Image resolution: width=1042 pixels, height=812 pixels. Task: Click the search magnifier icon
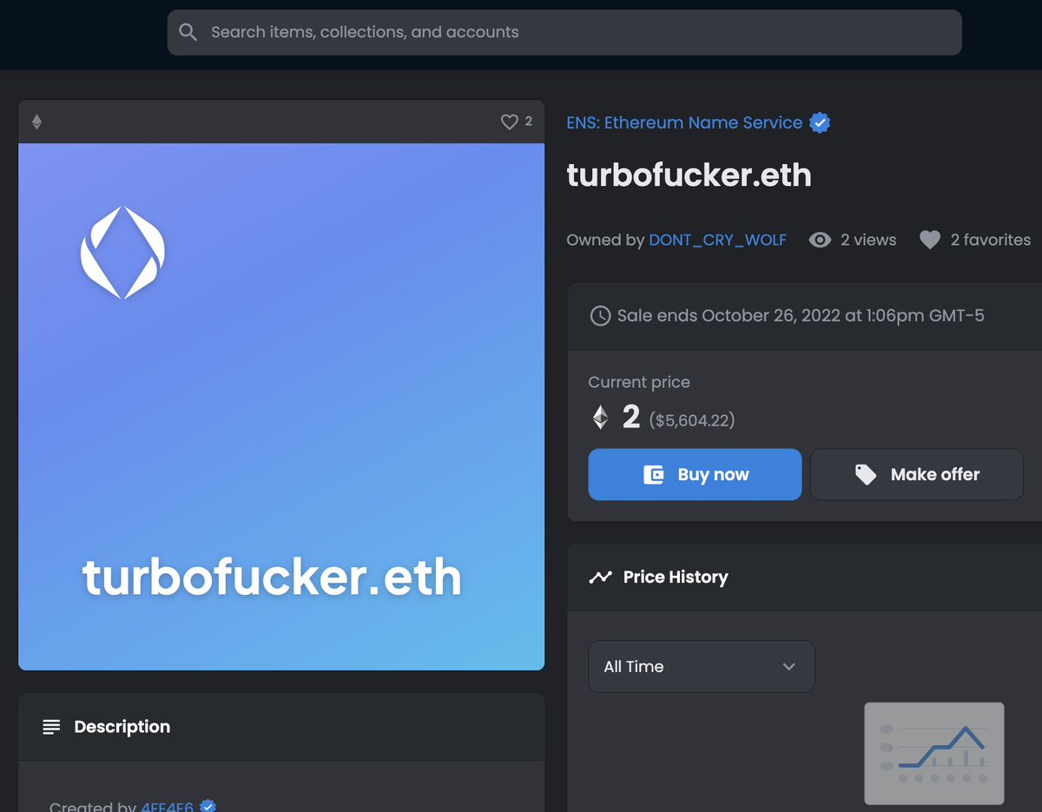tap(188, 32)
